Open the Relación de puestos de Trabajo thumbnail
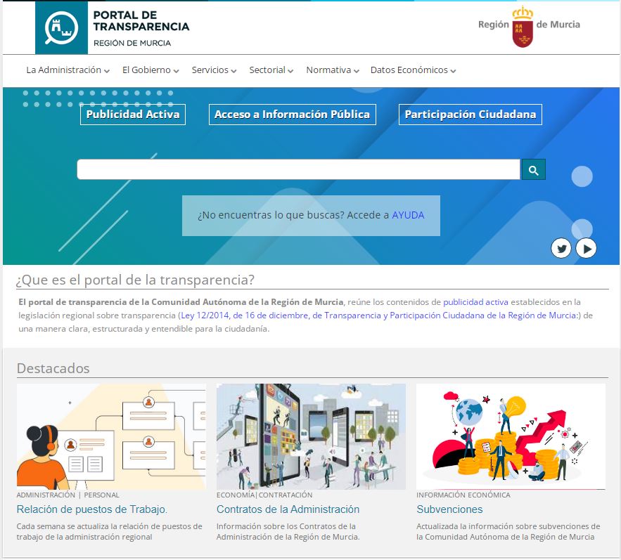 tap(111, 436)
